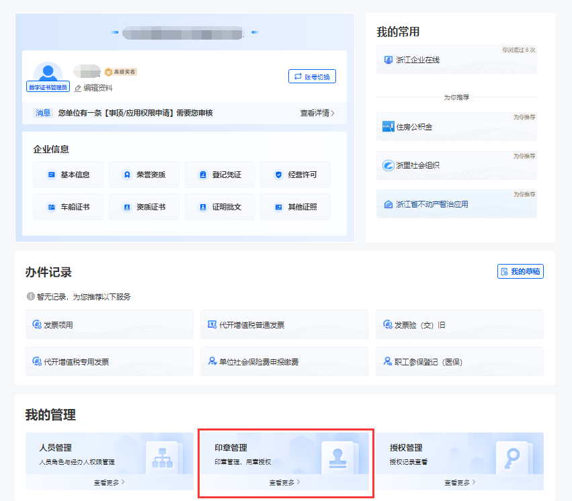Viewport: 572px width, 501px height.
Task: Open the 经营许可 tile
Action: [295, 175]
